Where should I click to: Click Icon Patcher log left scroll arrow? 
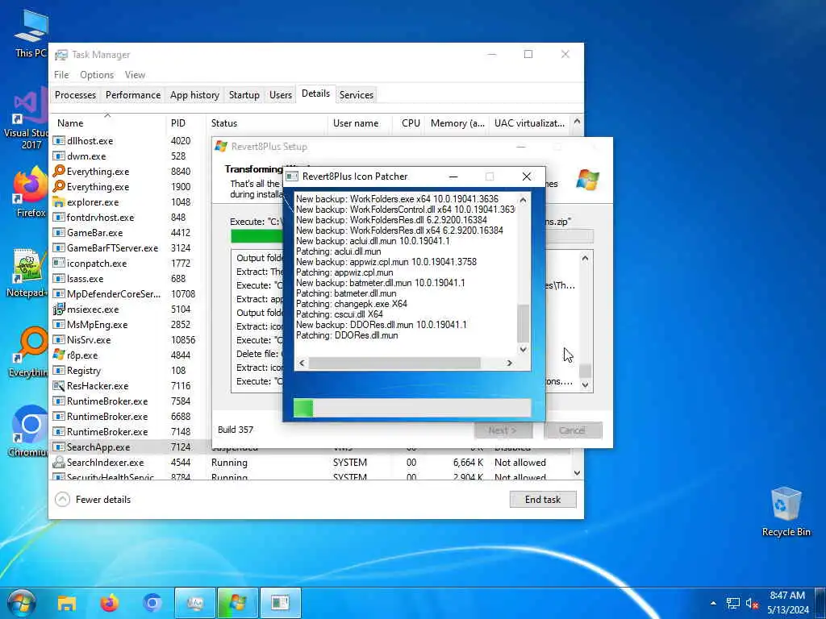click(302, 363)
